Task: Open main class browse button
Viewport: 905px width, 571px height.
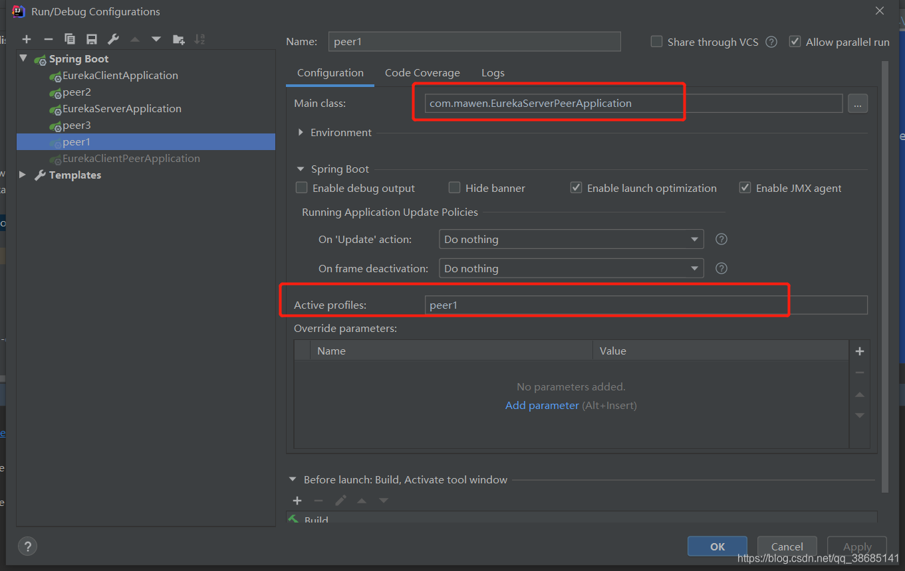Action: 858,104
